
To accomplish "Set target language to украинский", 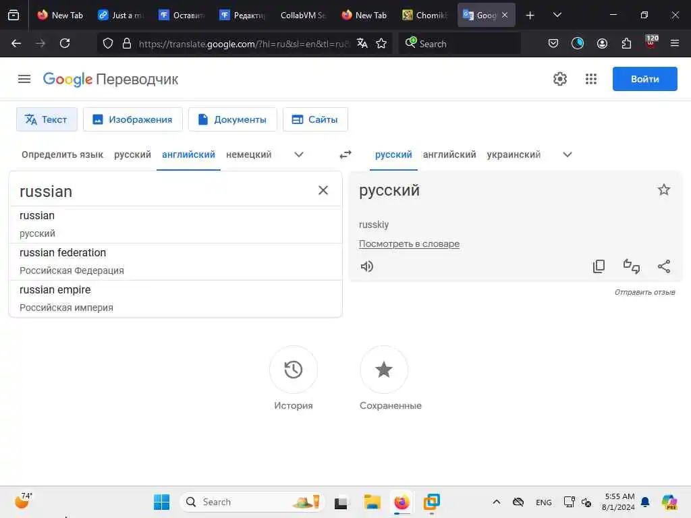I will [514, 154].
